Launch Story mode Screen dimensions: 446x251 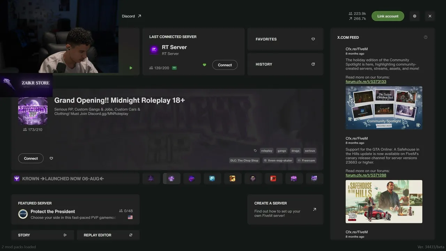43,235
